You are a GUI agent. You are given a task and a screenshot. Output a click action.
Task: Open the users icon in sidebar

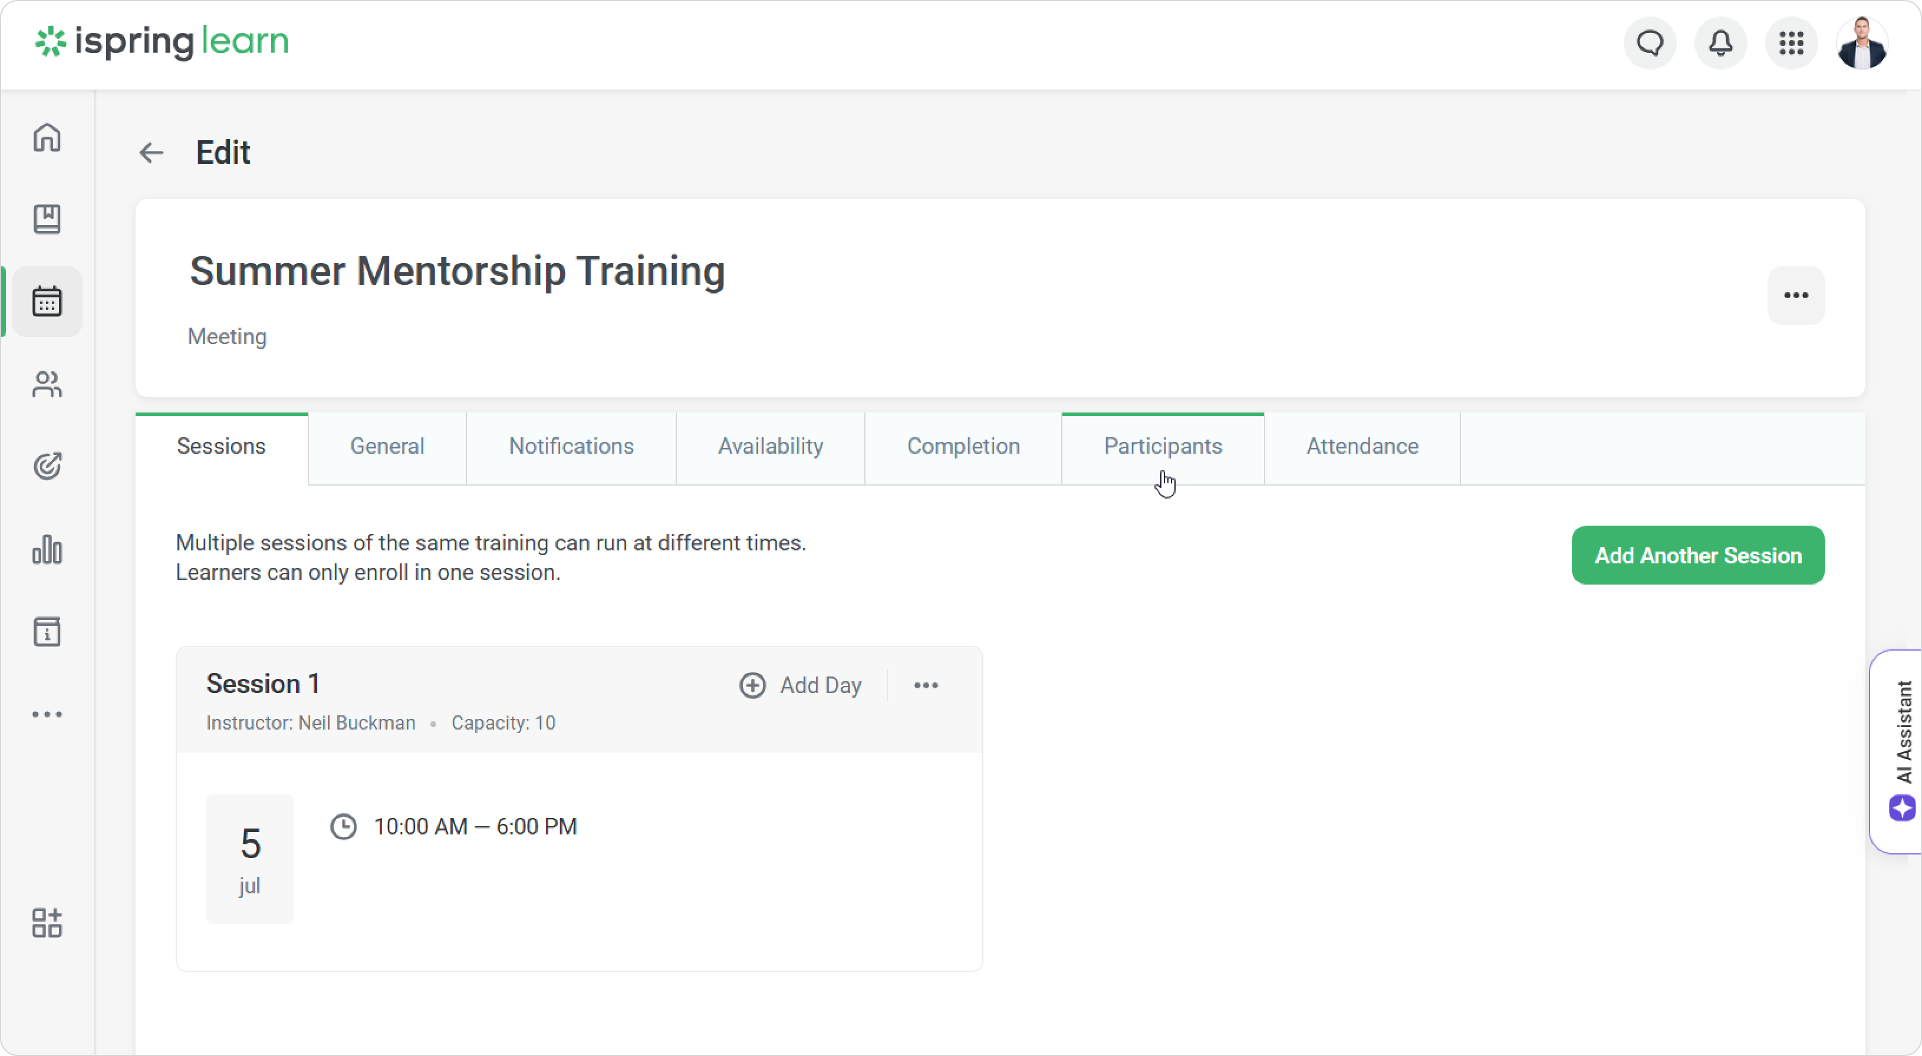click(x=47, y=384)
